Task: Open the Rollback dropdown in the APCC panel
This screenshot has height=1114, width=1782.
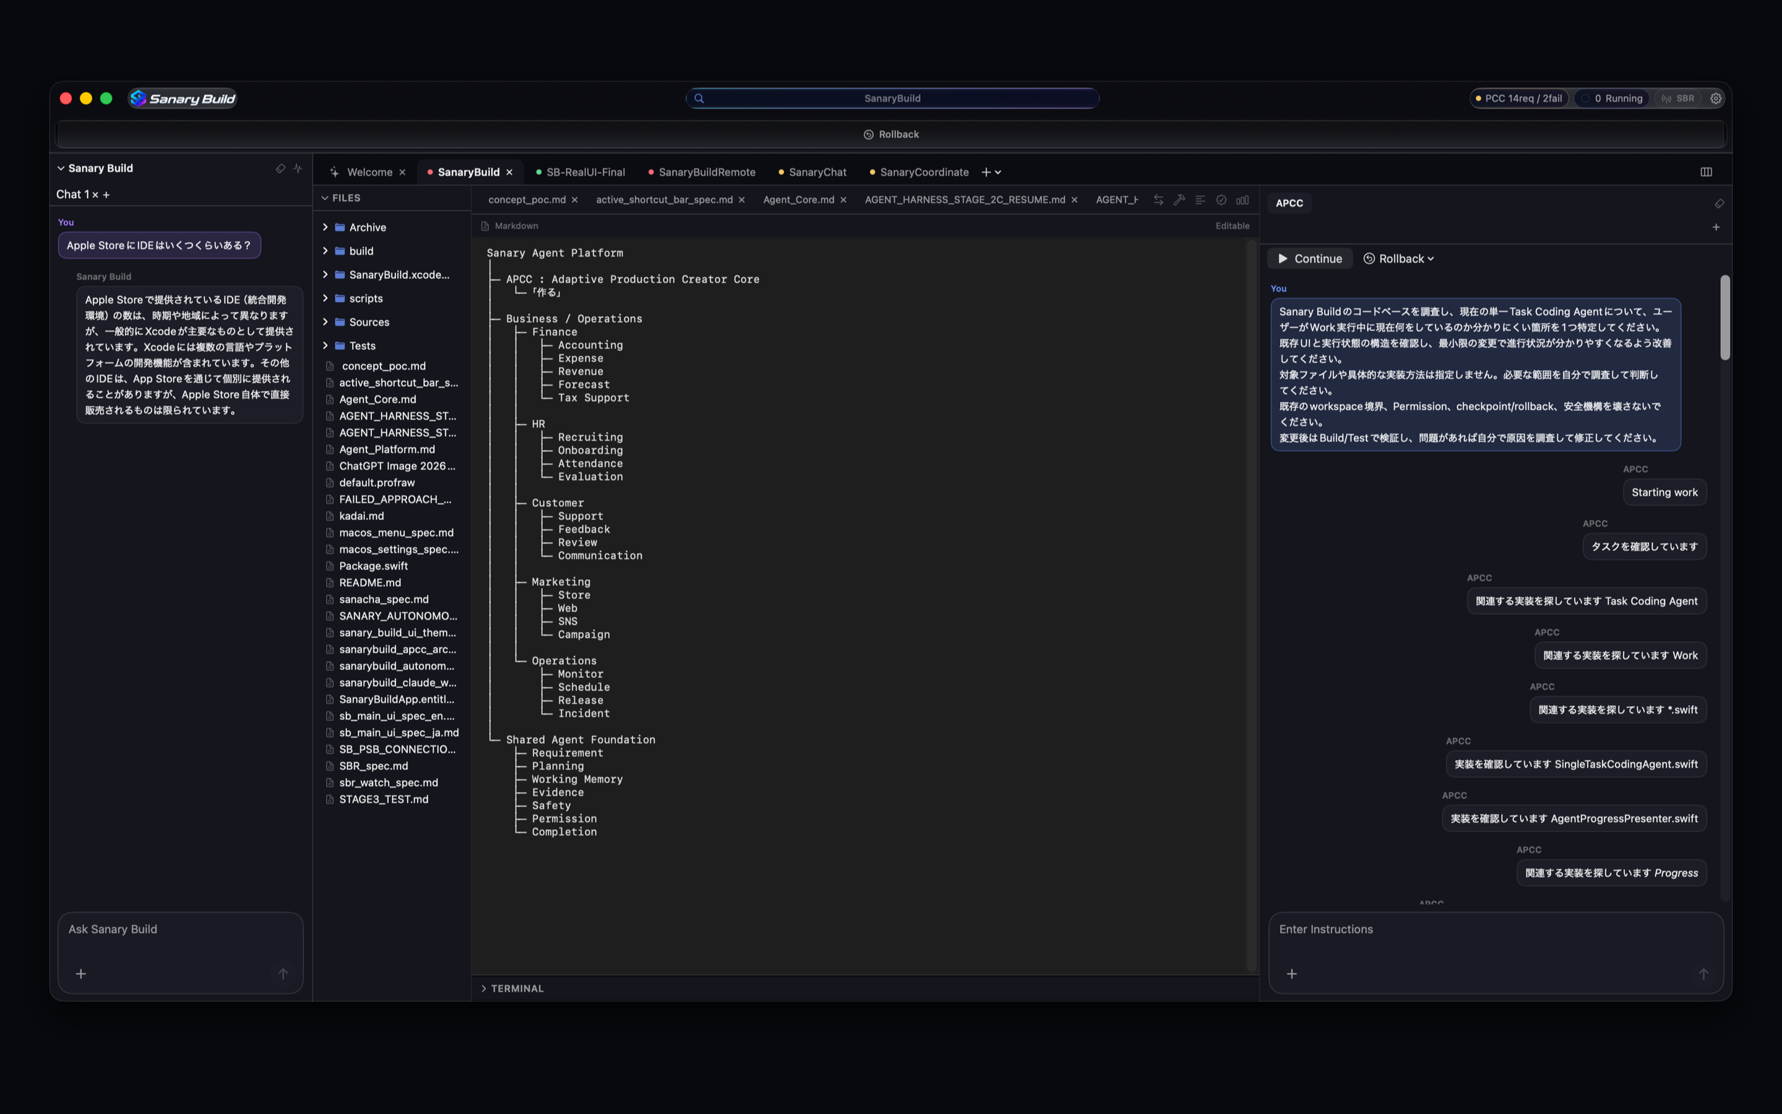Action: coord(1398,259)
